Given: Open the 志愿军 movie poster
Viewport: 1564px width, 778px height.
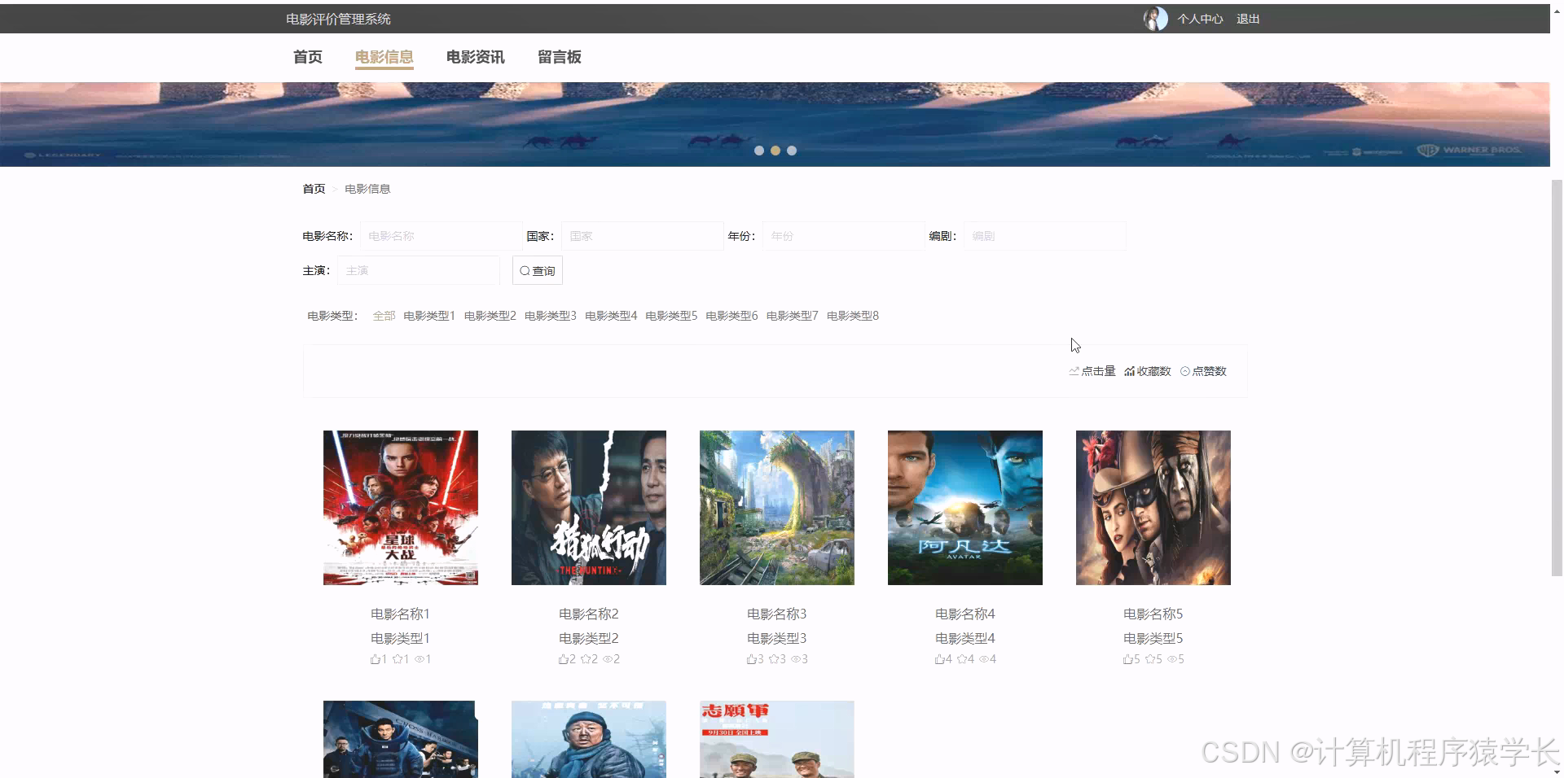Looking at the screenshot, I should click(777, 739).
